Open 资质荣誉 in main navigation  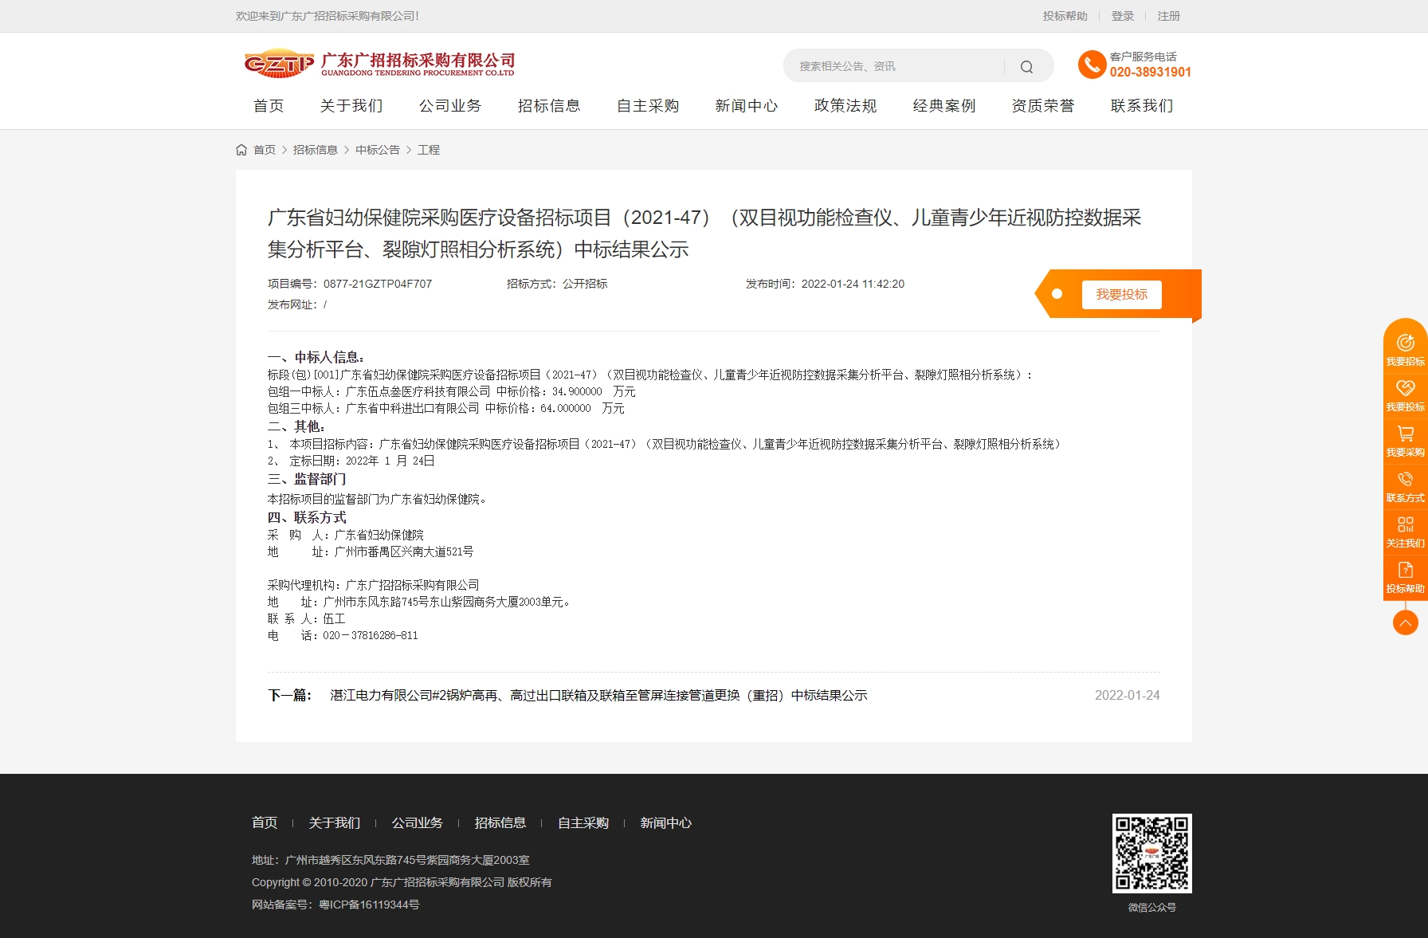1043,106
